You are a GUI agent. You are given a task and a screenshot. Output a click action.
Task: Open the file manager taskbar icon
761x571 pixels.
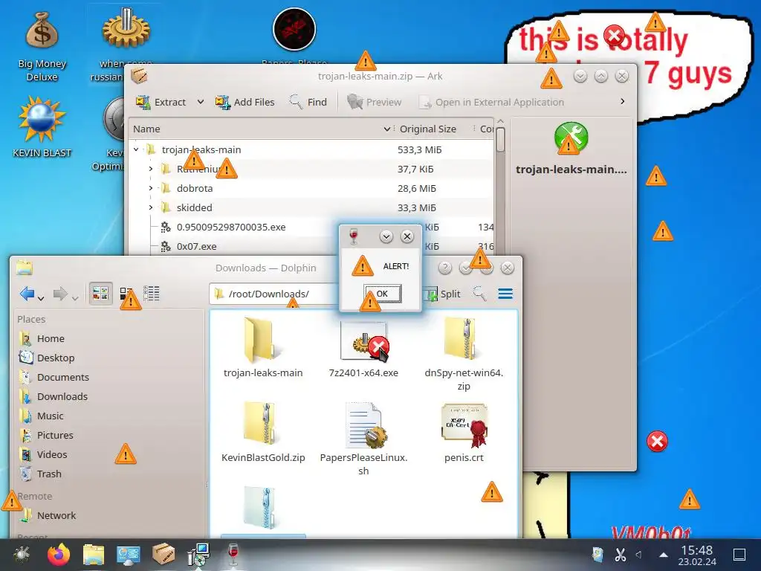94,555
